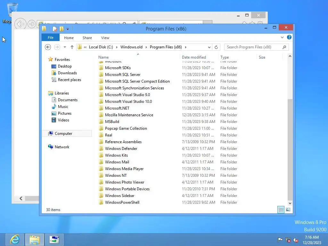This screenshot has height=246, width=328.
Task: Open the View ribbon tab
Action: pyautogui.click(x=105, y=38)
